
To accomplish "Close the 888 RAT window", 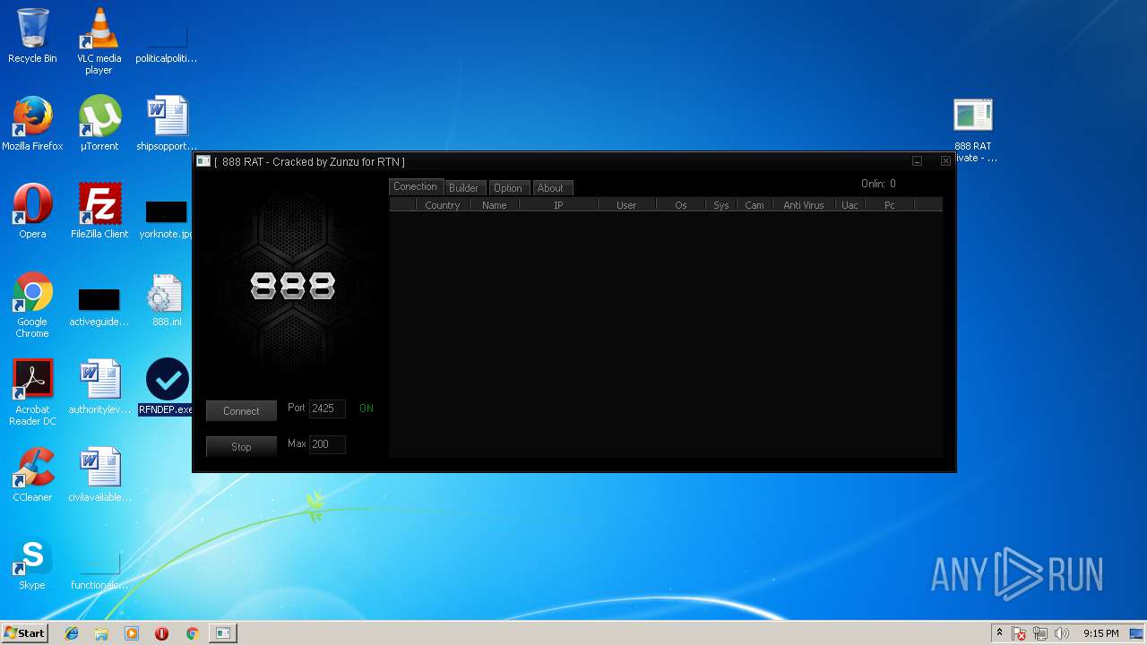I will (x=945, y=161).
